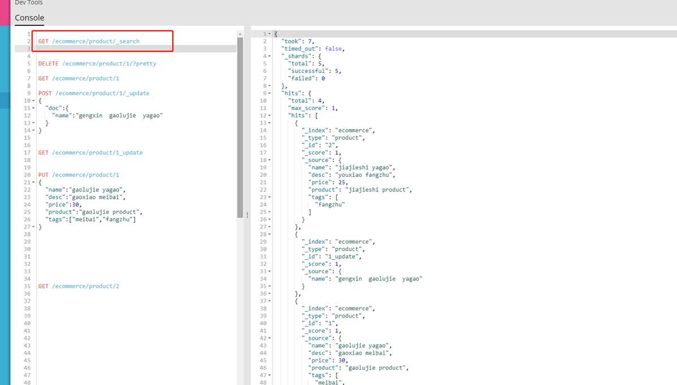Viewport: 677px width, 385px height.
Task: Toggle fold arrow at response line 27
Action: (x=270, y=227)
